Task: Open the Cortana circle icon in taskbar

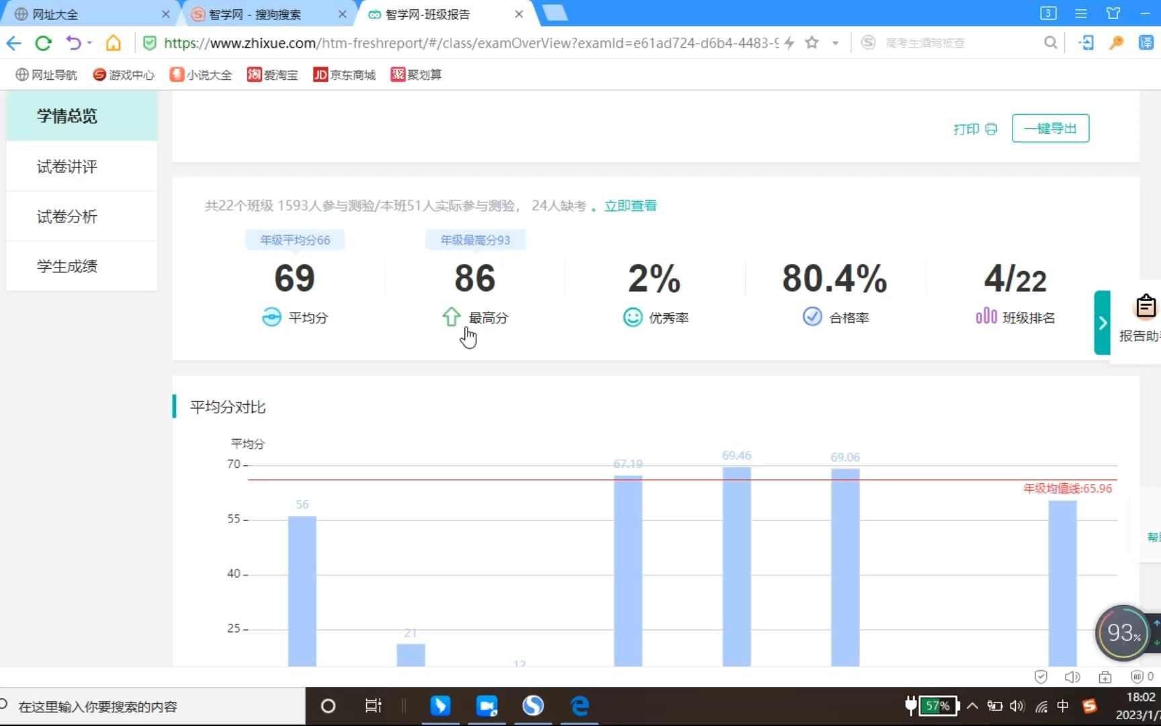Action: click(x=328, y=707)
